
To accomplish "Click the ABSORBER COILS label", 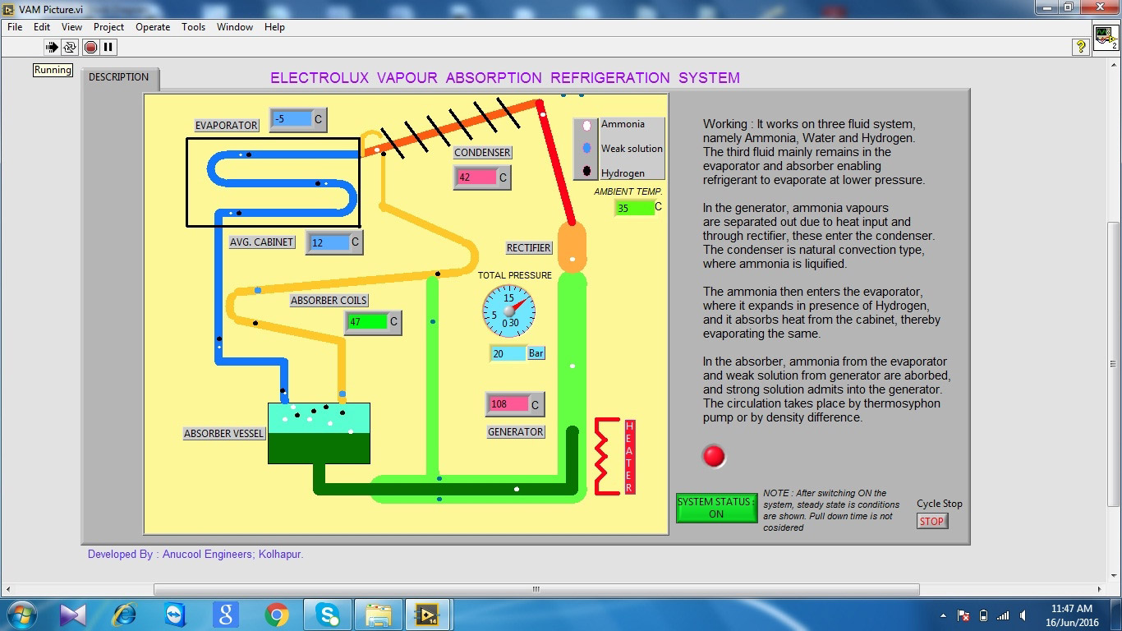I will (x=329, y=301).
